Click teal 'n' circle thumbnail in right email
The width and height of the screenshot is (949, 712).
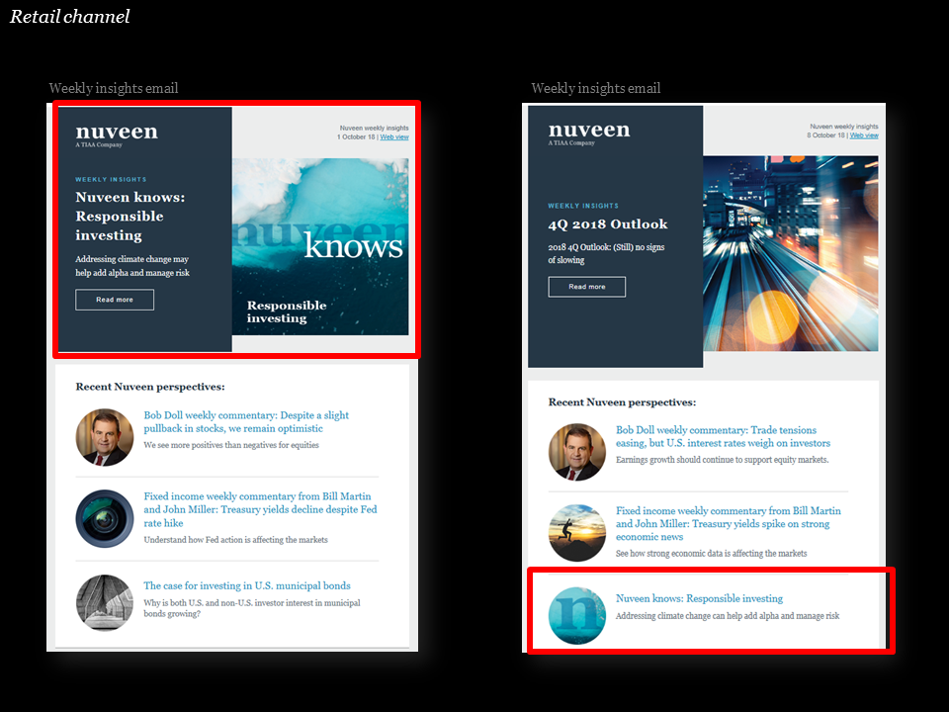[x=576, y=615]
